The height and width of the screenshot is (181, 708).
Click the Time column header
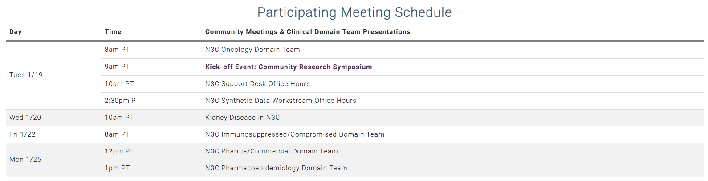click(x=113, y=32)
